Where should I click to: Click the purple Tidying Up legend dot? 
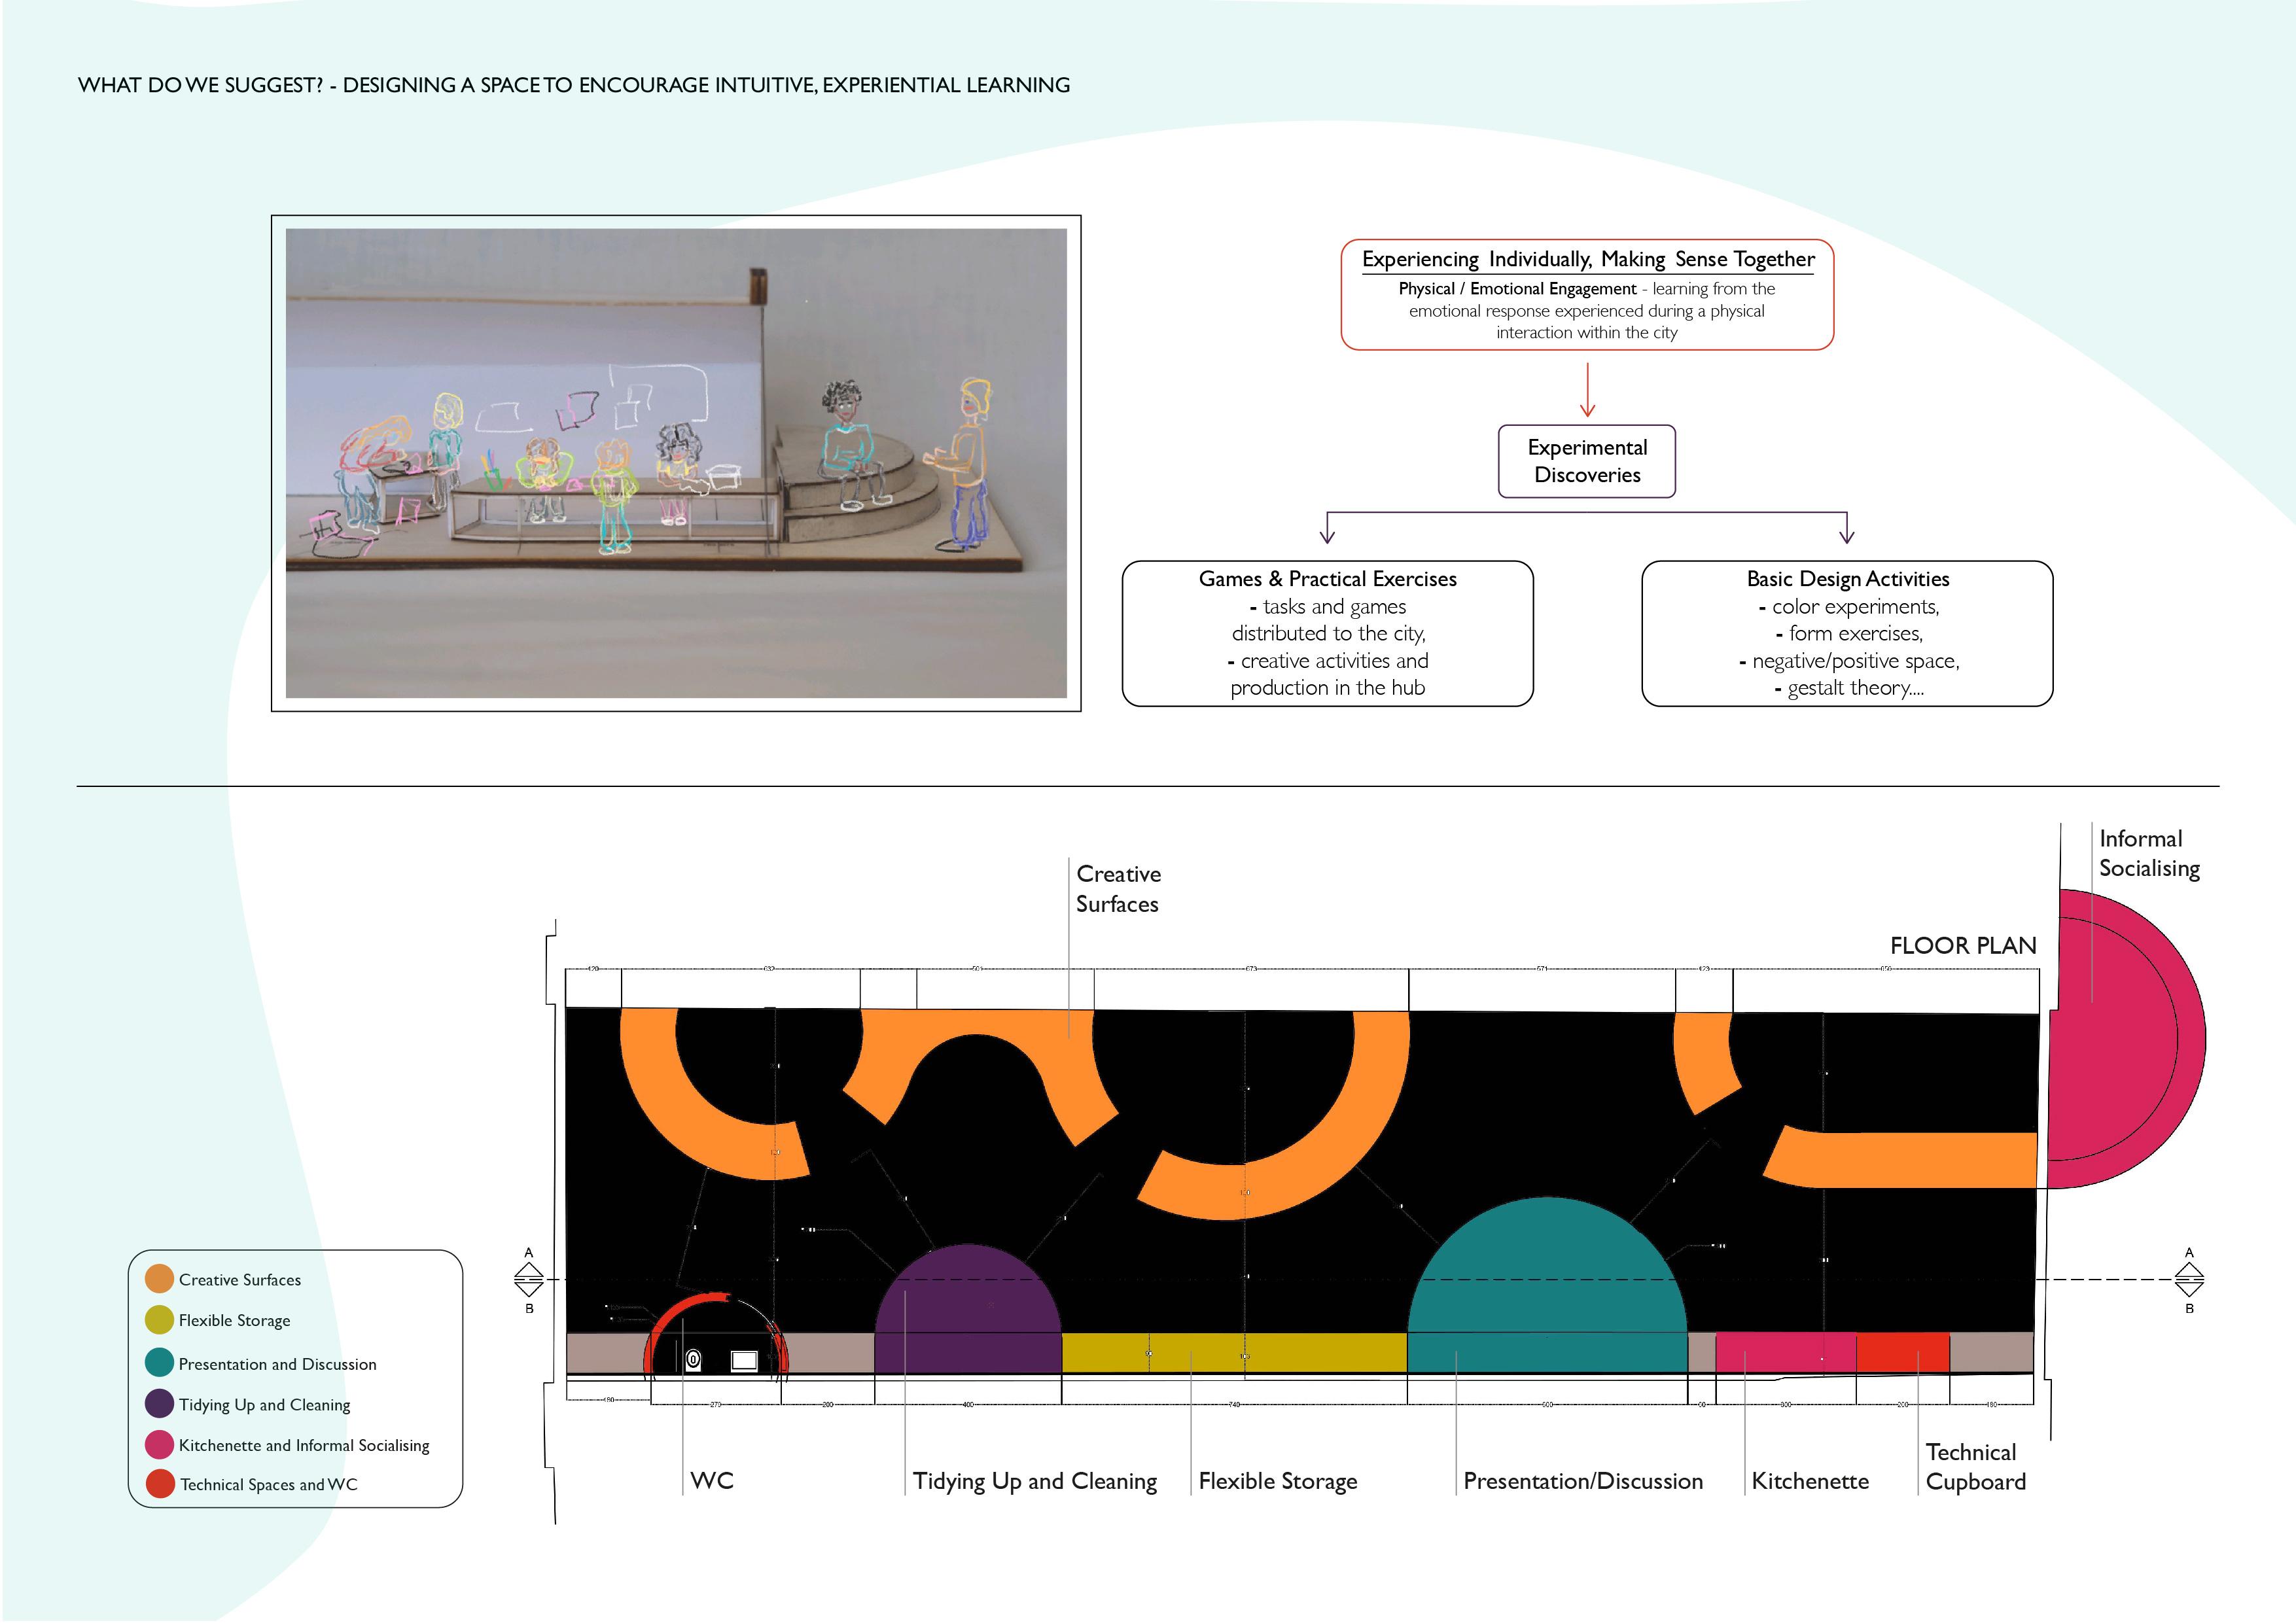tap(159, 1403)
